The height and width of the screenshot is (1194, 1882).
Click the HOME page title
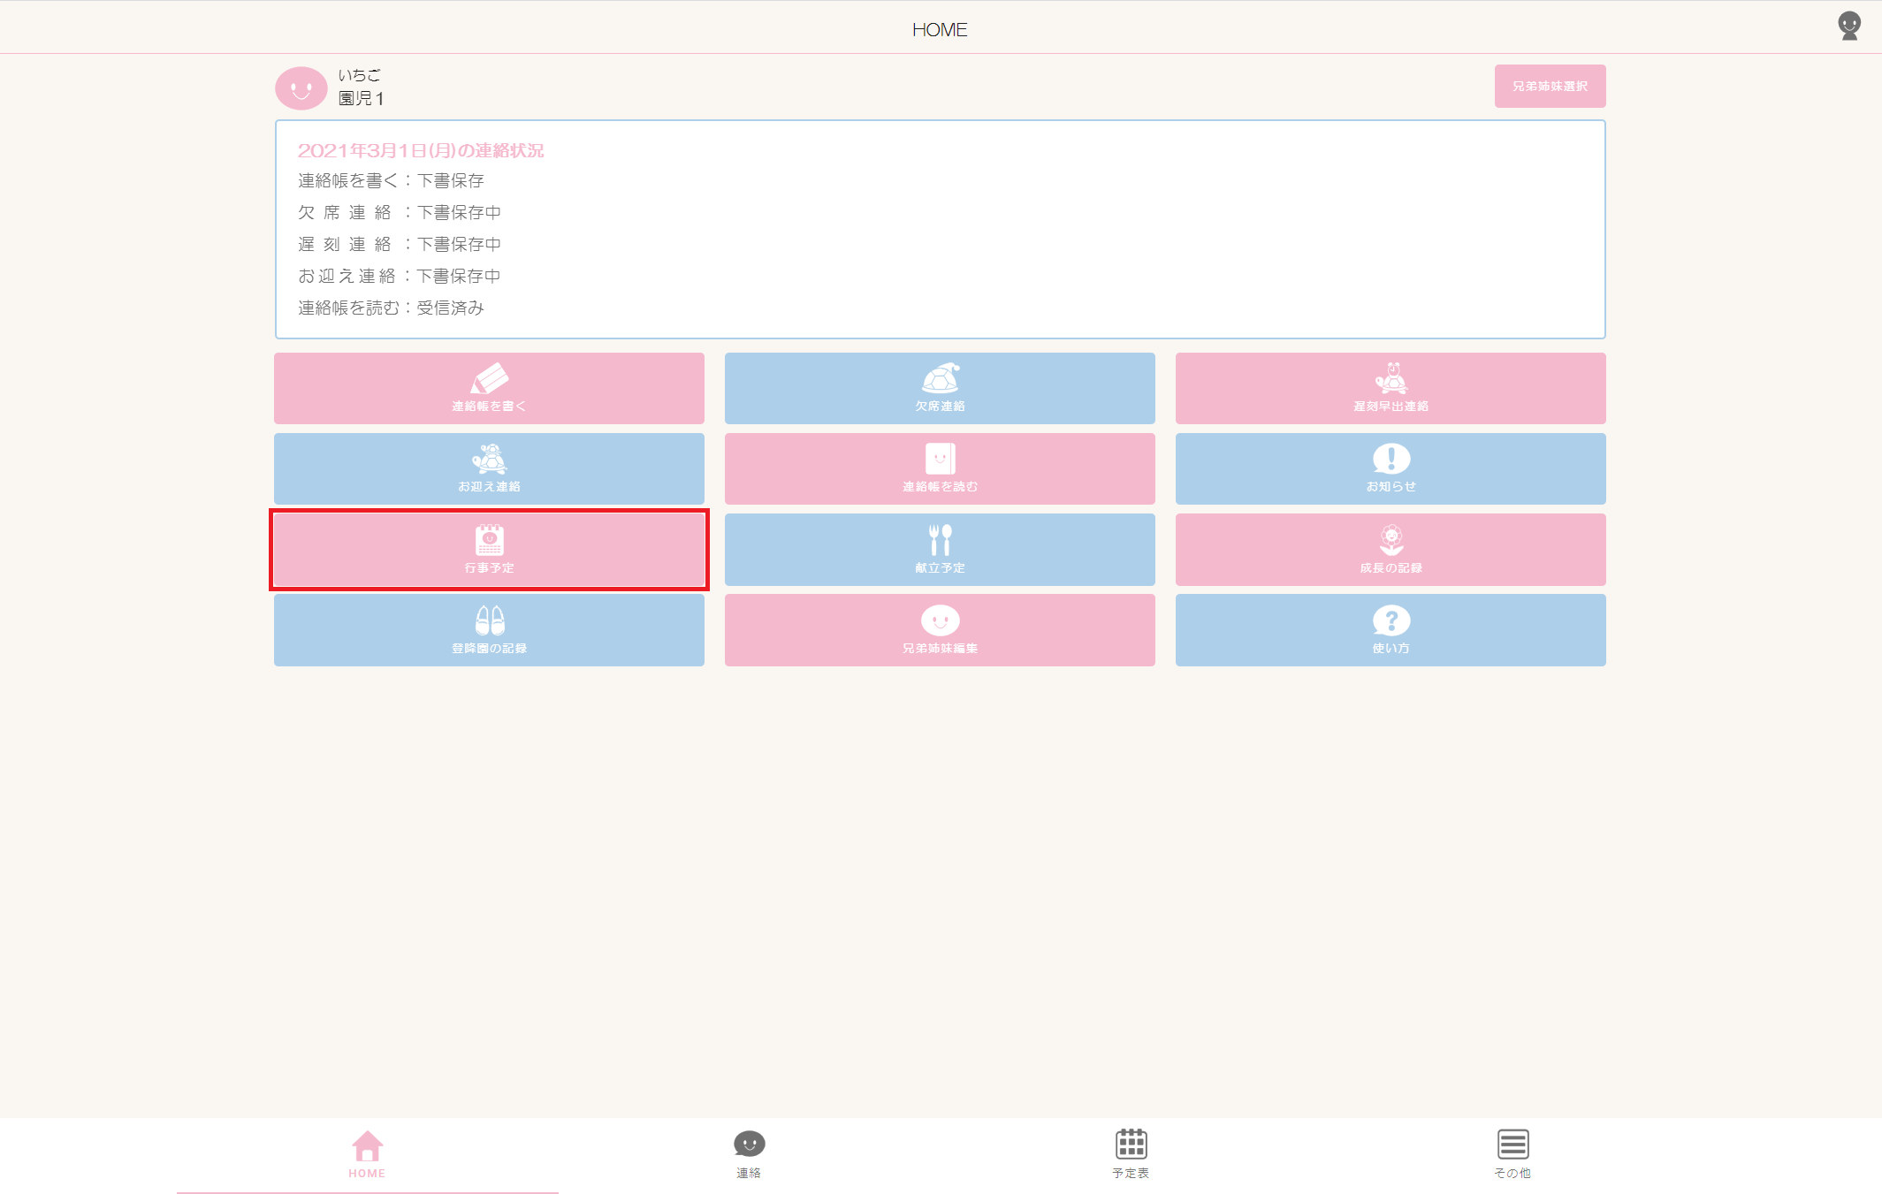point(940,29)
